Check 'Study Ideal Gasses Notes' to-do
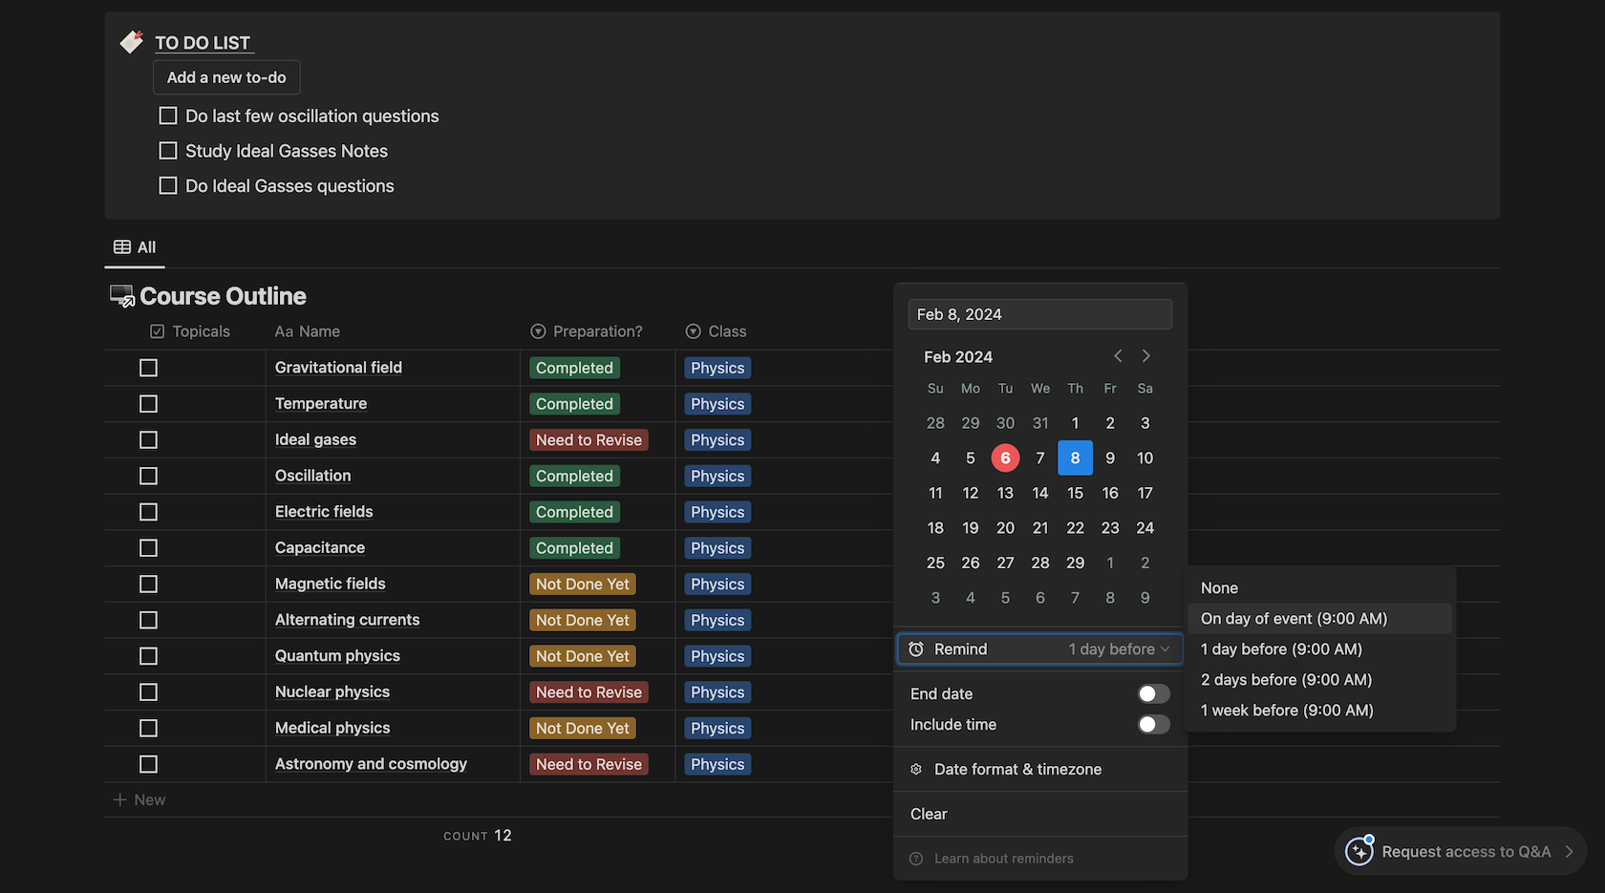Viewport: 1605px width, 893px height. pyautogui.click(x=168, y=151)
